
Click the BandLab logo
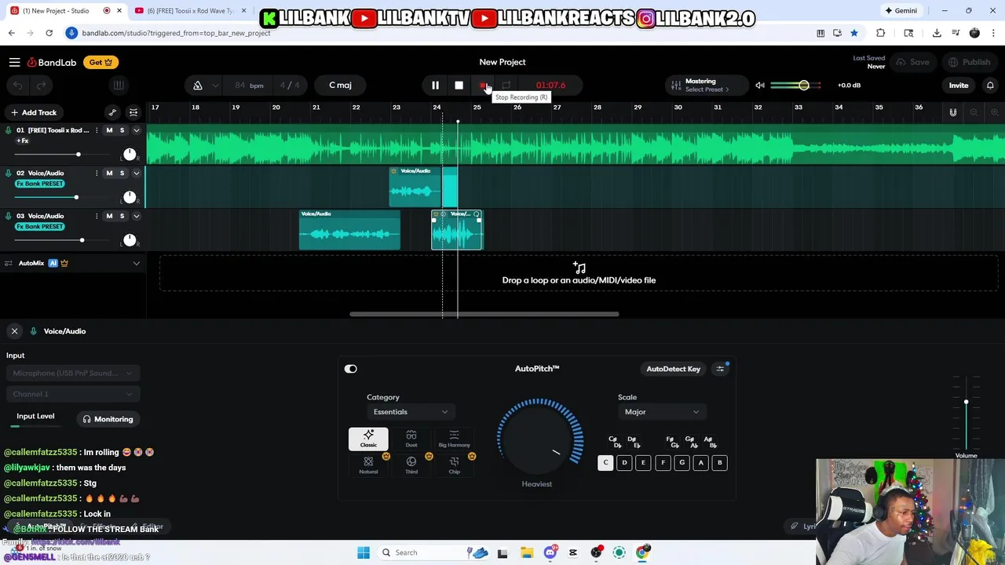[52, 62]
